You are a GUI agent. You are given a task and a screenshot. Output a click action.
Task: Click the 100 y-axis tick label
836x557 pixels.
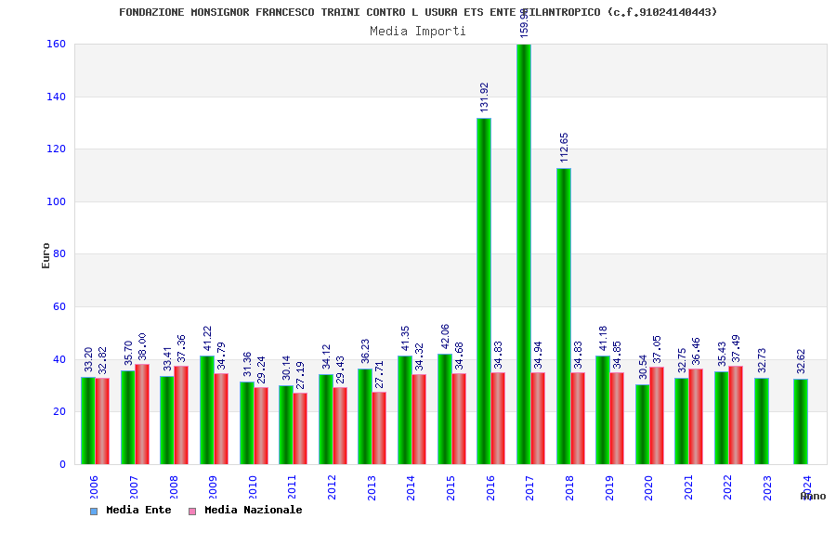(x=56, y=201)
